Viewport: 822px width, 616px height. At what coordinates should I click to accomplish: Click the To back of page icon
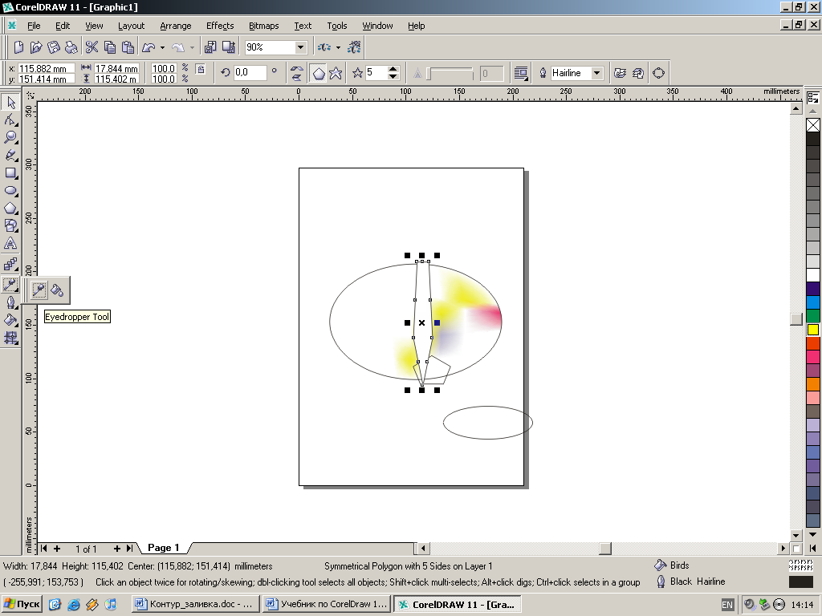(x=638, y=73)
